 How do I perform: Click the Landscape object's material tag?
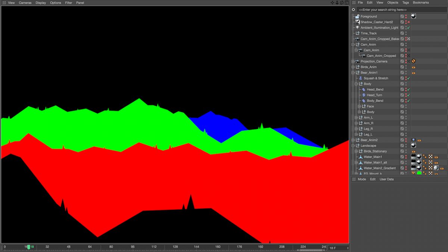click(413, 146)
